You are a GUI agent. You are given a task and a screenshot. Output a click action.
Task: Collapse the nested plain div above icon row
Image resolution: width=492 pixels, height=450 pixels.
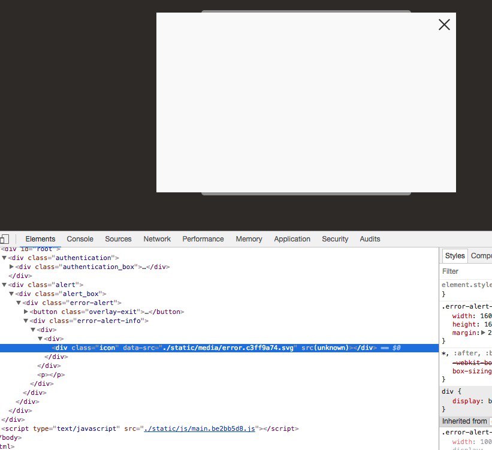click(x=40, y=339)
